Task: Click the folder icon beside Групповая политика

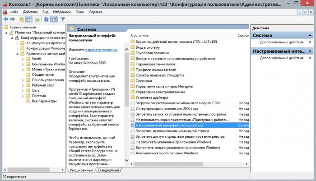Action: click(x=132, y=53)
